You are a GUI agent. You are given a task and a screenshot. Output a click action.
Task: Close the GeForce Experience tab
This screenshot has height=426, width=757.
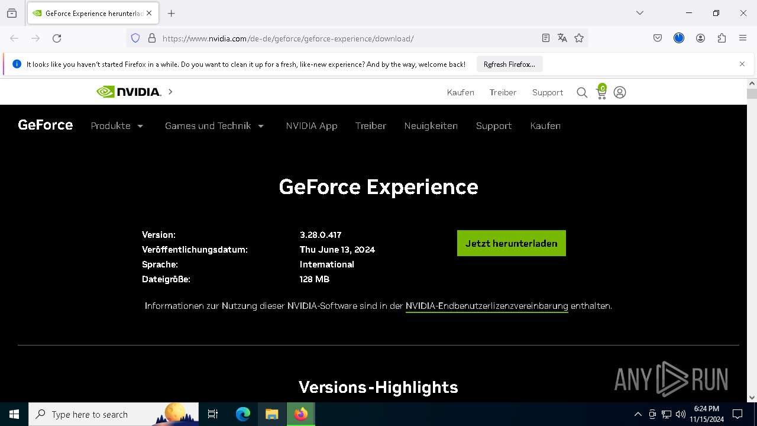click(149, 13)
